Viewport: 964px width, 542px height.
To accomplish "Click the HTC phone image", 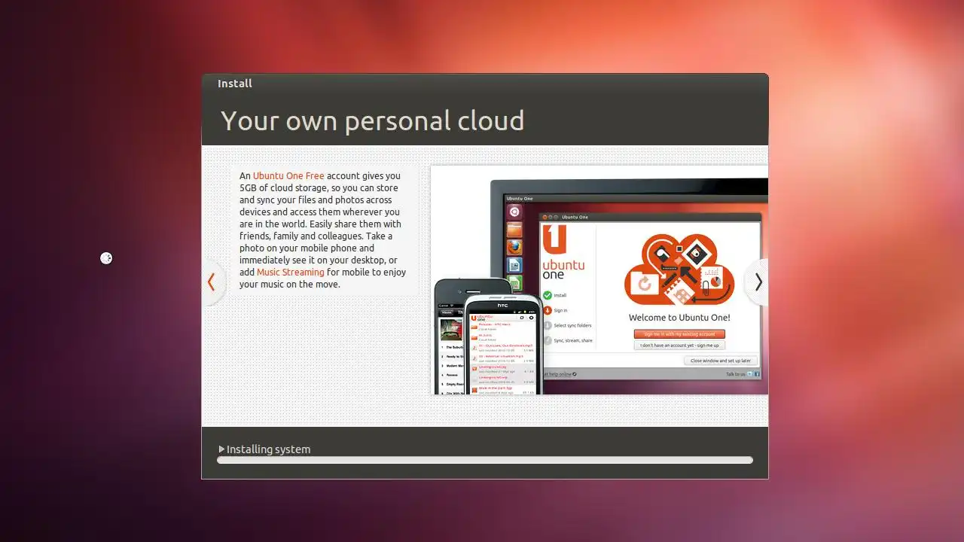I will (503, 345).
